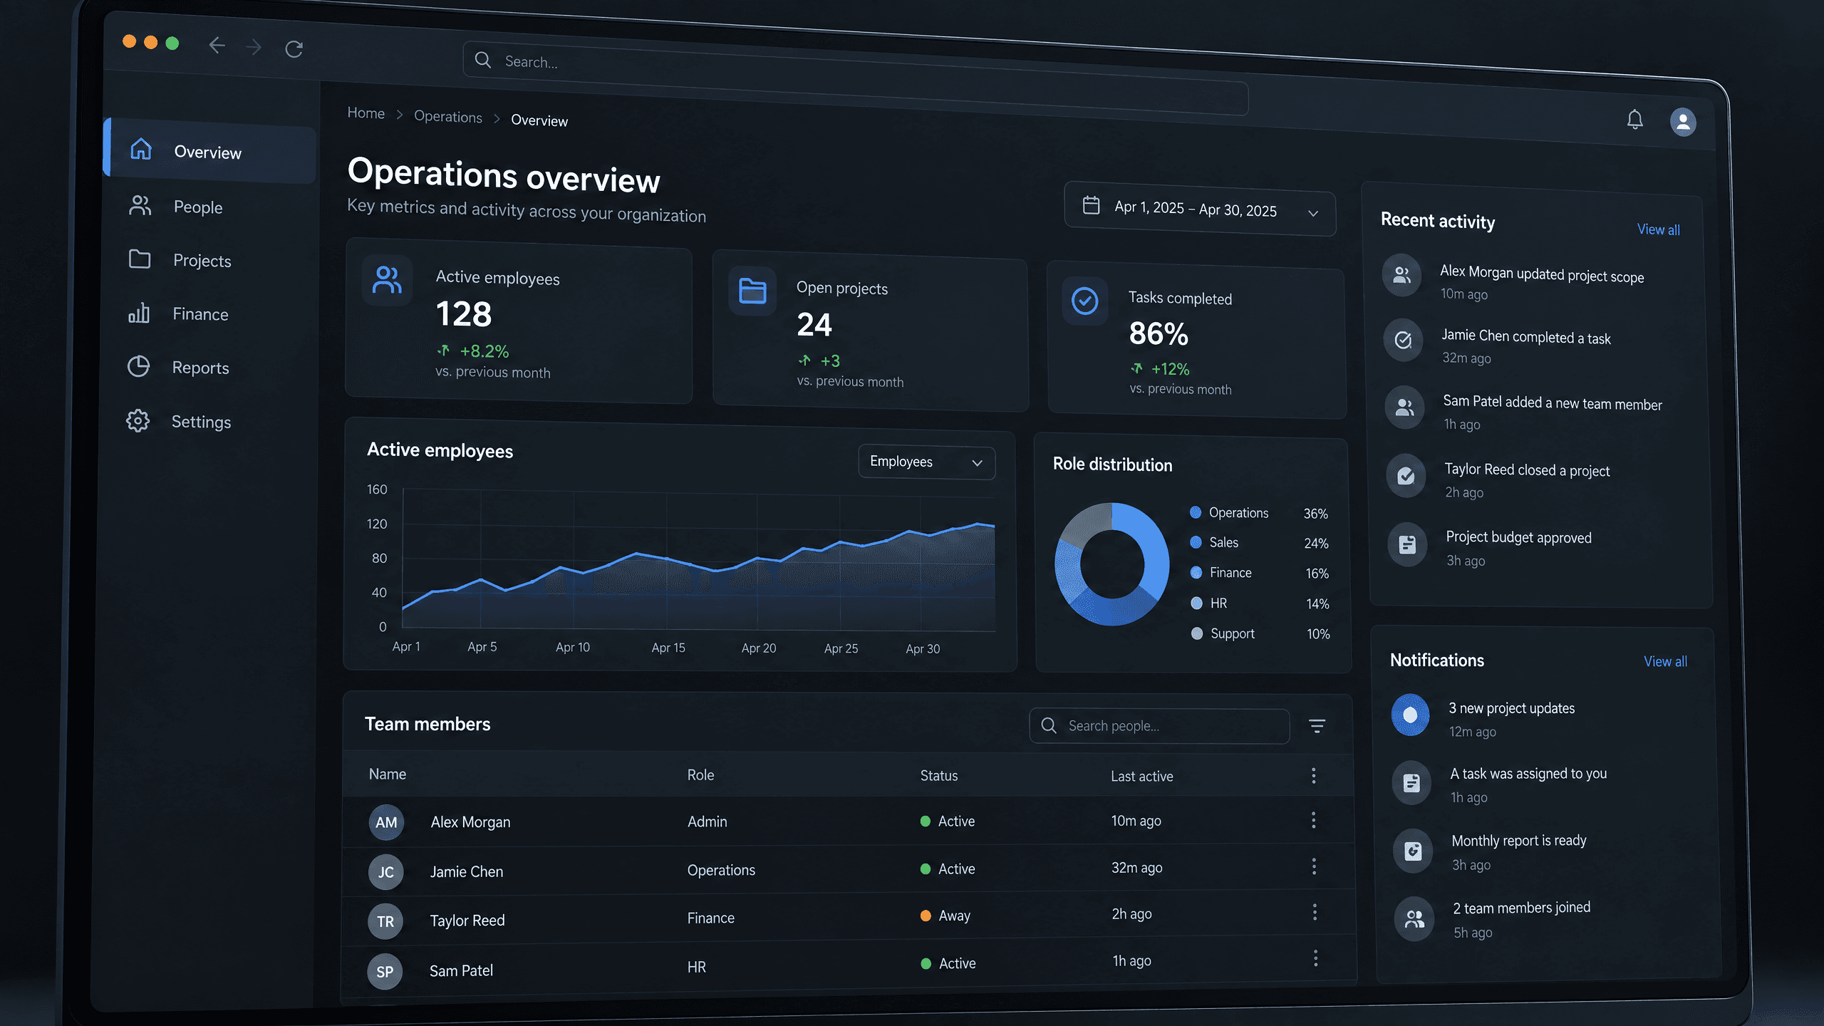Sort table by Name column header
This screenshot has height=1026, width=1824.
coord(388,774)
